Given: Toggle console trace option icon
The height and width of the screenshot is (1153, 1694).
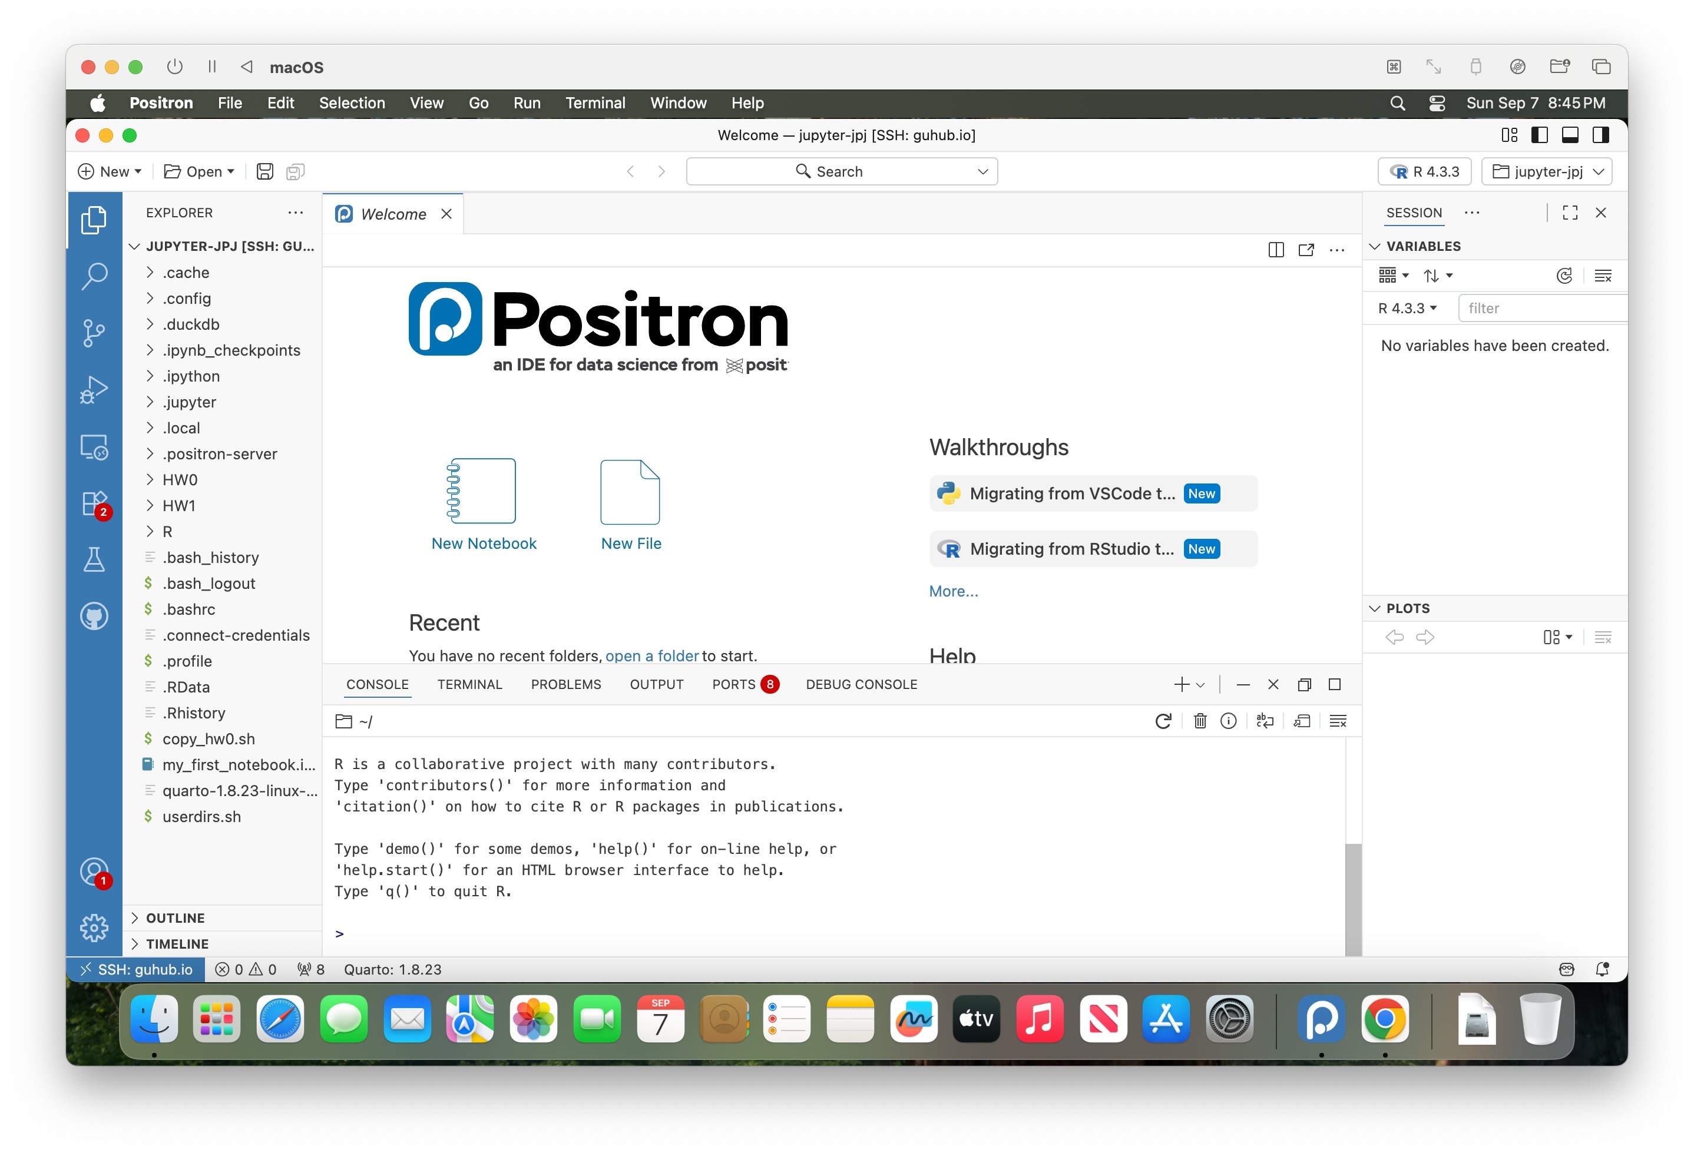Looking at the screenshot, I should click(1302, 721).
